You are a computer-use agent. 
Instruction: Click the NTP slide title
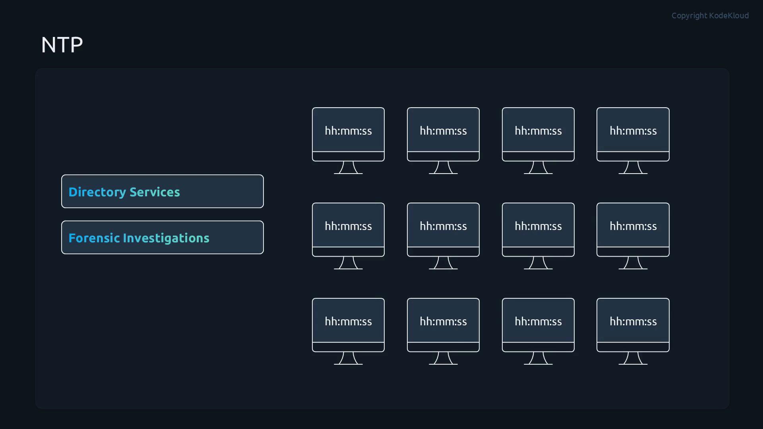62,45
